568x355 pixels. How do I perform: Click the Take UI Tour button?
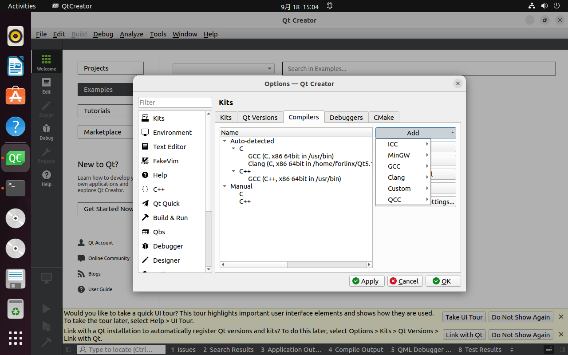click(x=464, y=317)
